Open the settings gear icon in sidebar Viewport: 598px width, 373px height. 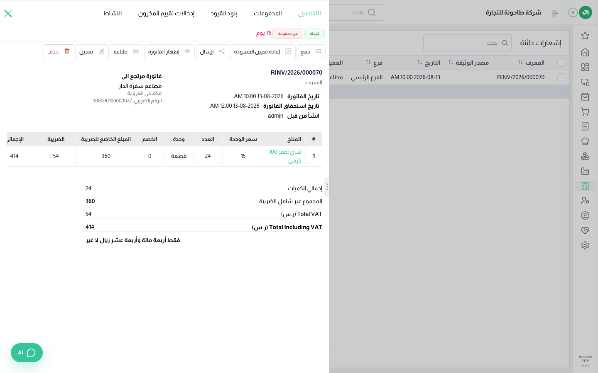point(585,245)
